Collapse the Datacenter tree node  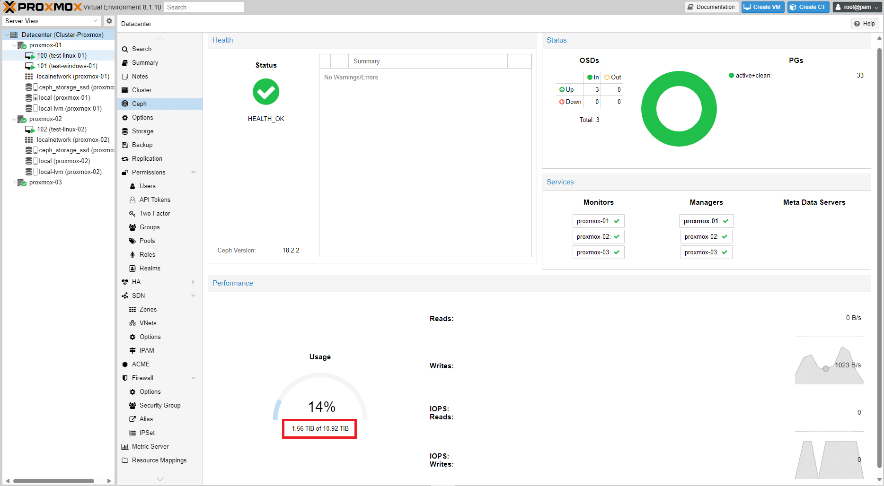click(x=6, y=35)
